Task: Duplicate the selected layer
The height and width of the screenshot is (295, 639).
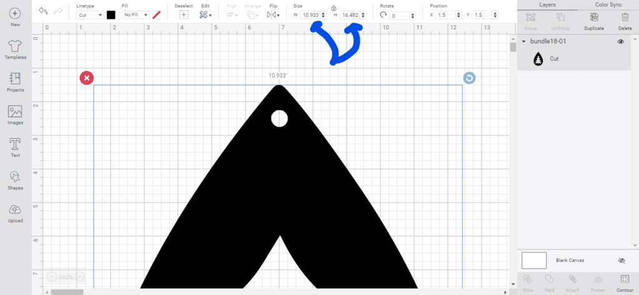Action: pos(594,17)
